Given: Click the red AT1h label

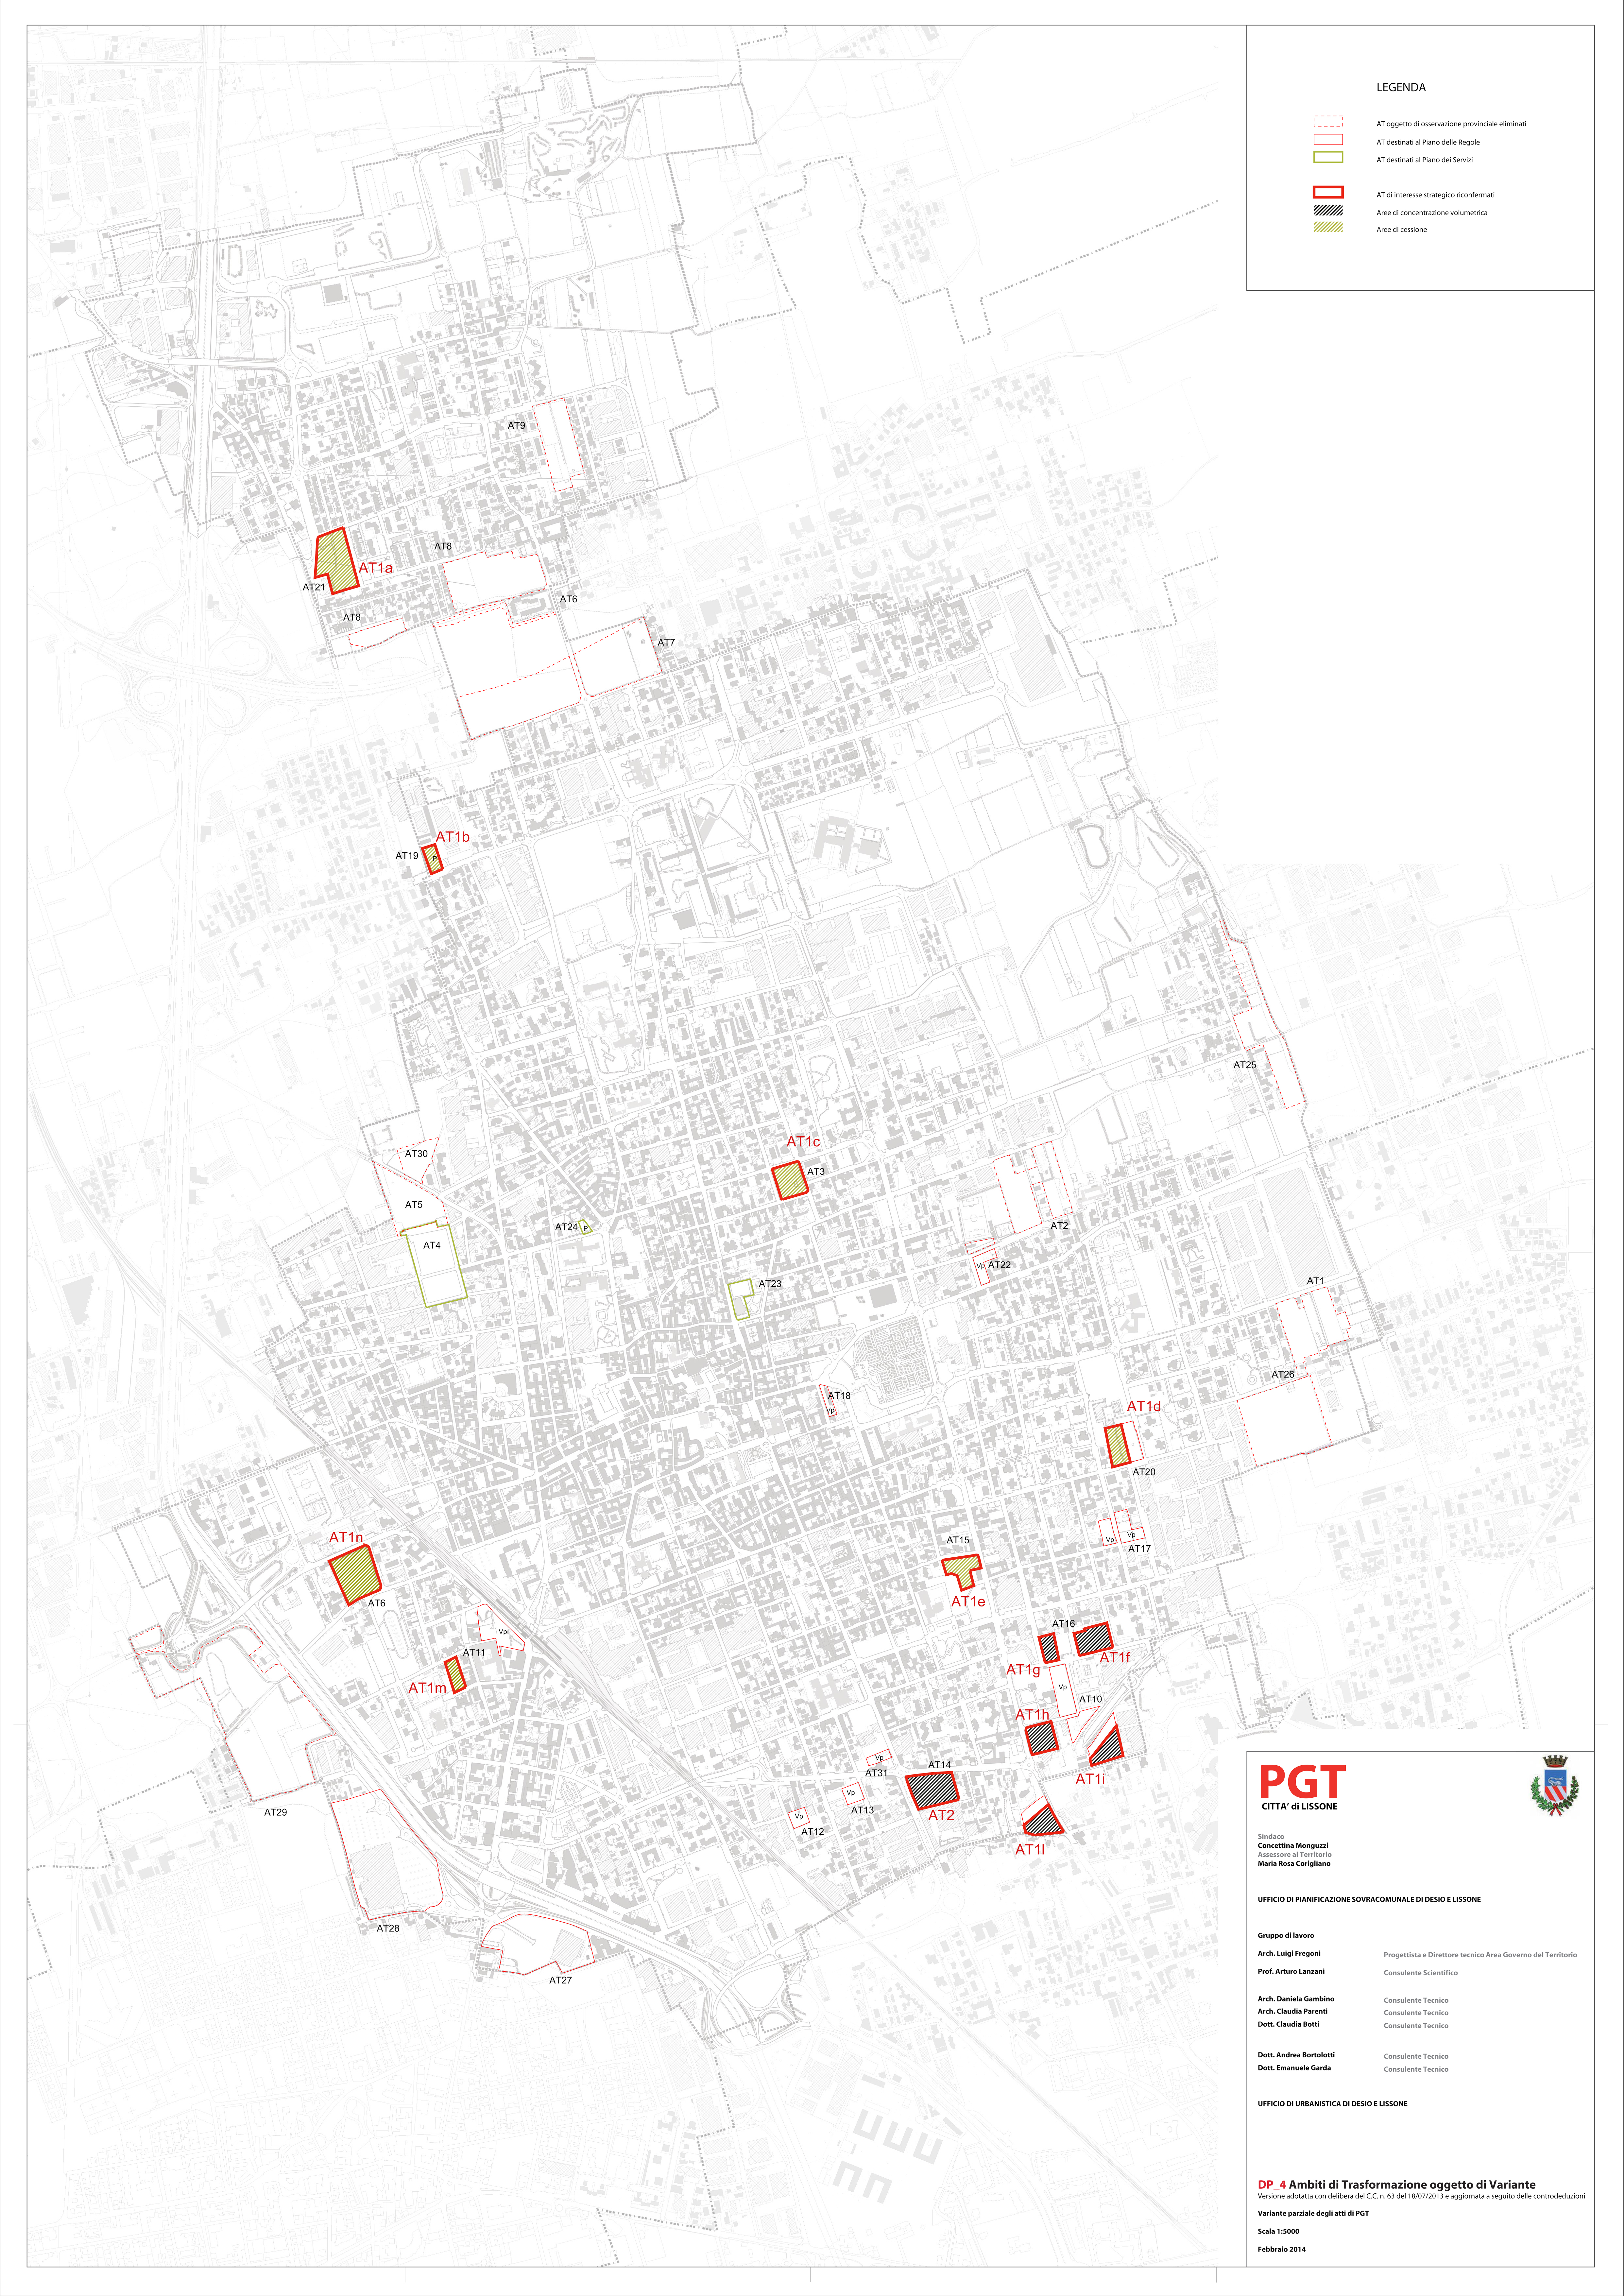Looking at the screenshot, I should coord(1032,1715).
